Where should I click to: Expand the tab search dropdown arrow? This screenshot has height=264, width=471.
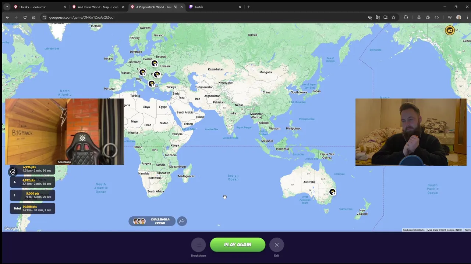coord(7,7)
